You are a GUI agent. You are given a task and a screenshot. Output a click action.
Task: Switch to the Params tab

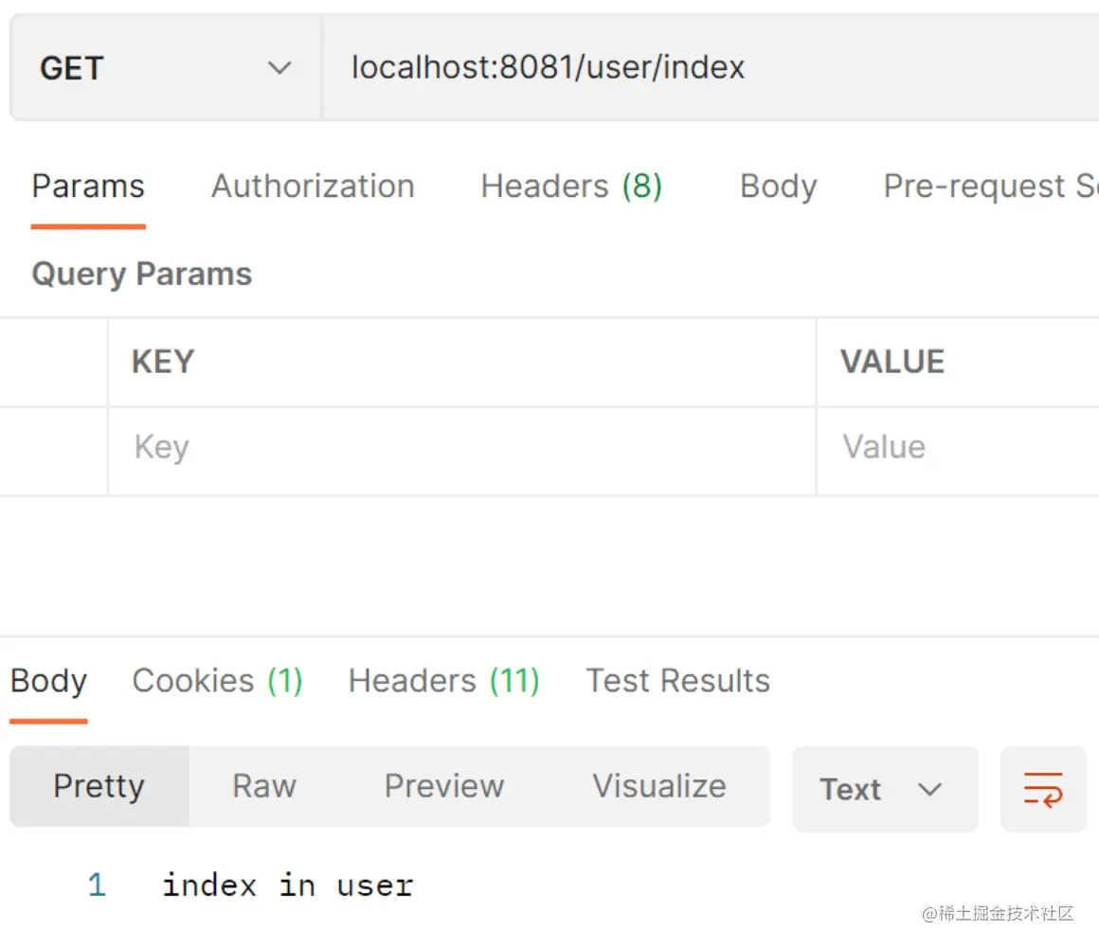[x=88, y=187]
